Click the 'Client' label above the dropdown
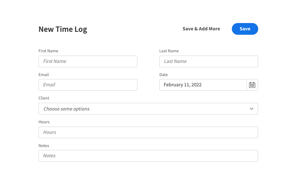This screenshot has height=195, width=293. click(44, 98)
